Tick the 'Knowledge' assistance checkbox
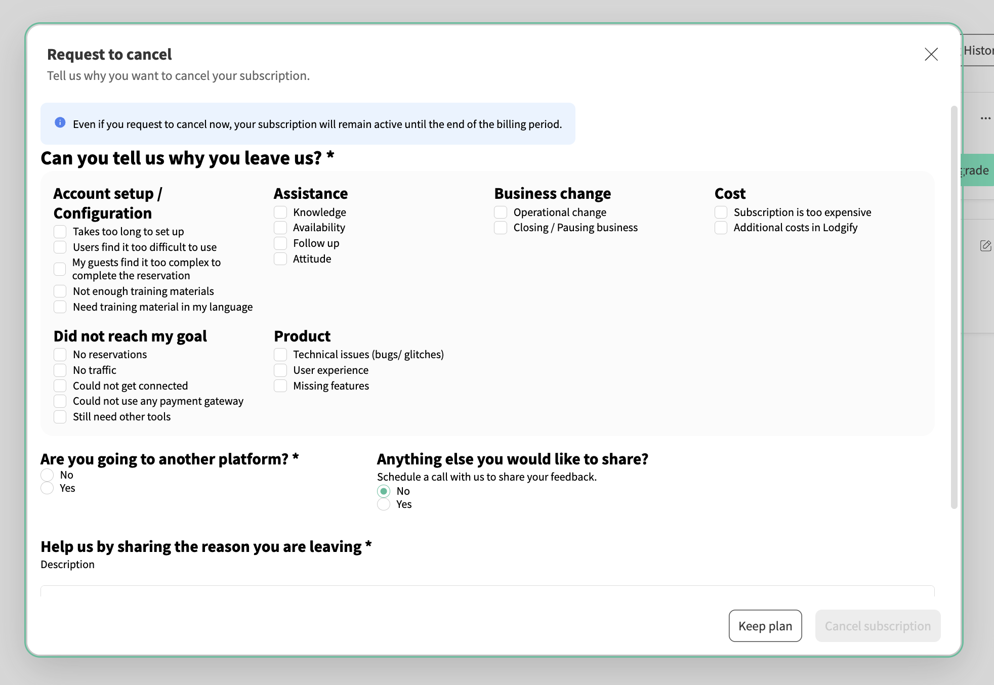 pyautogui.click(x=280, y=212)
